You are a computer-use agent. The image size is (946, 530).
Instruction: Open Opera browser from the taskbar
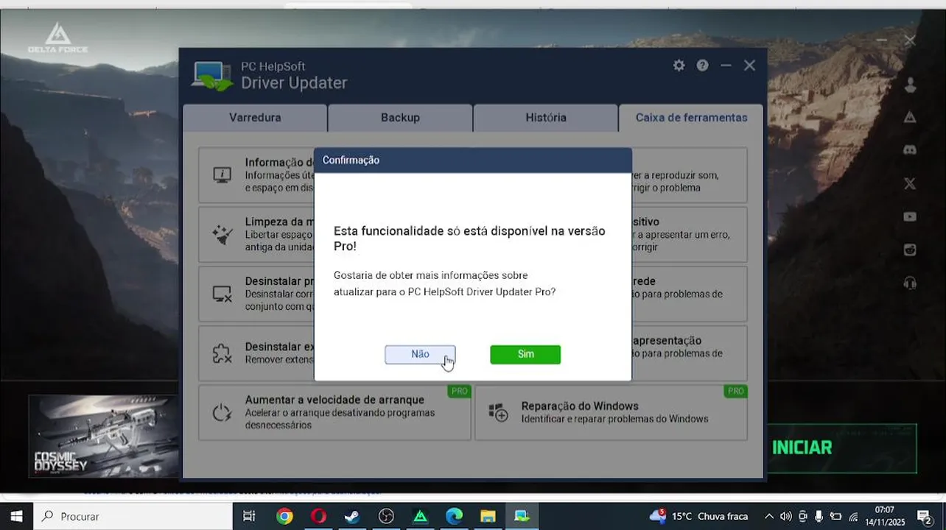click(318, 516)
